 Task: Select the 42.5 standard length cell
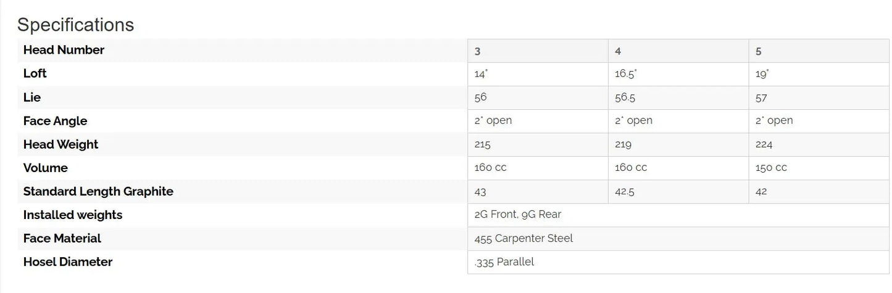click(625, 191)
